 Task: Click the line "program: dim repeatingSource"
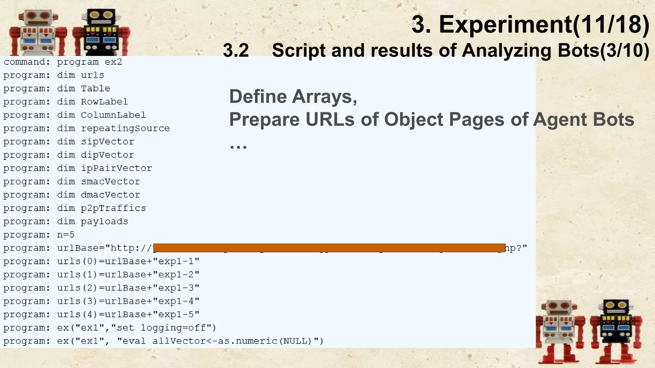[86, 128]
